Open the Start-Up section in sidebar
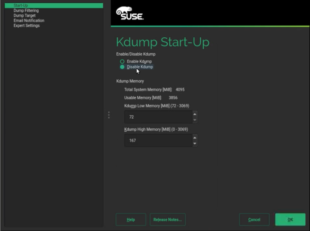Screen dimensions: 310x231 21,6
